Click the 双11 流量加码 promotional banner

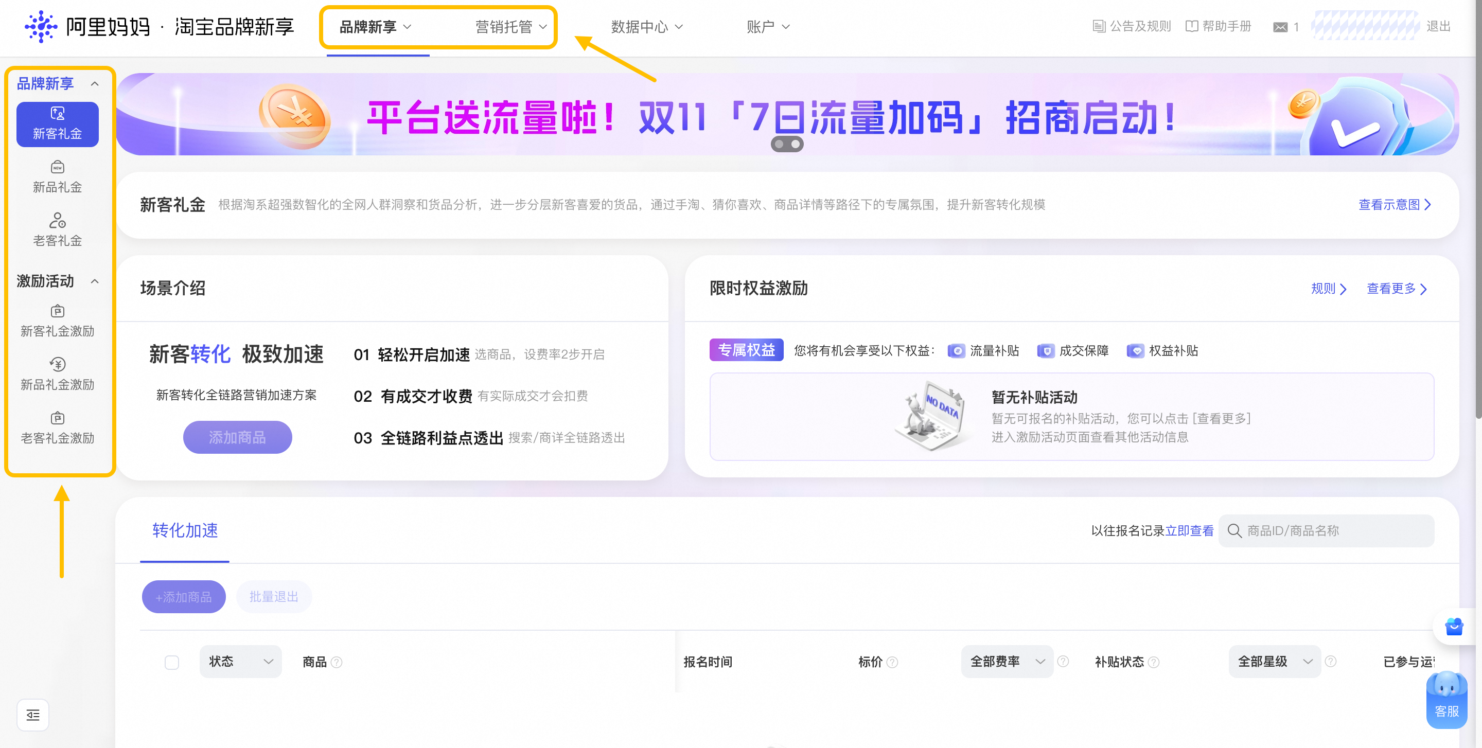(787, 114)
